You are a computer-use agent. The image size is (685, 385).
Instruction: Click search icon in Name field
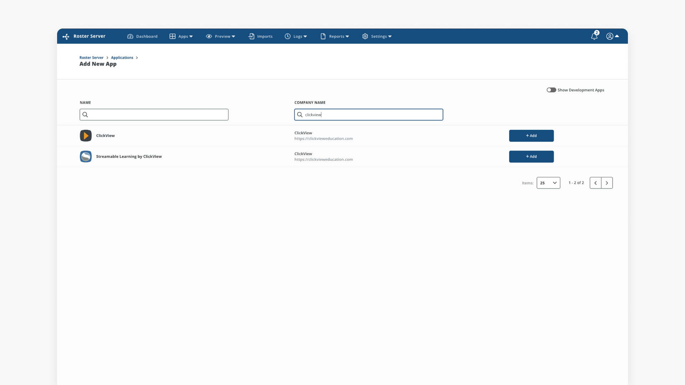tap(85, 115)
